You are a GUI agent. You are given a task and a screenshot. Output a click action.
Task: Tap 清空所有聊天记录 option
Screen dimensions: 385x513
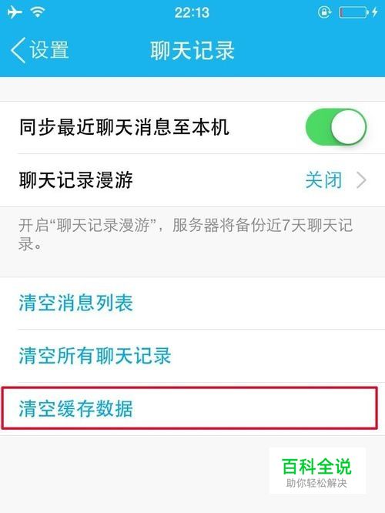(192, 356)
